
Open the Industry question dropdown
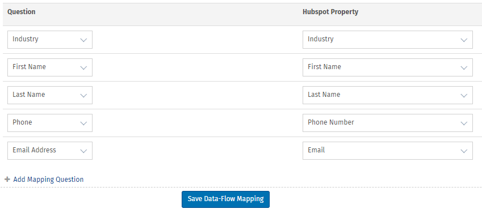[x=50, y=40]
